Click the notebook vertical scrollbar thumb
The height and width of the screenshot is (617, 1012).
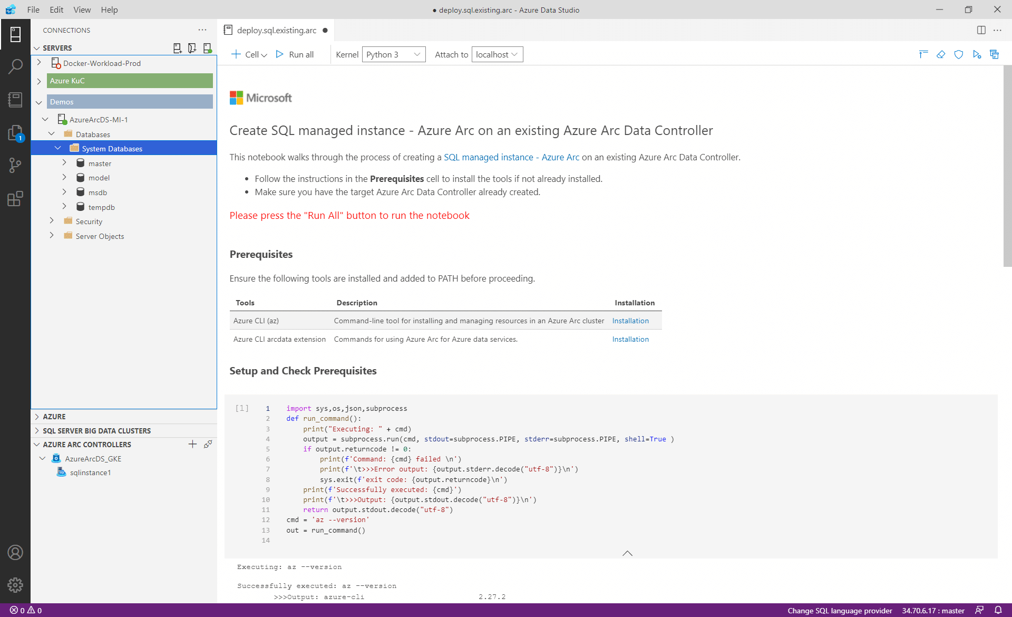[x=1007, y=166]
